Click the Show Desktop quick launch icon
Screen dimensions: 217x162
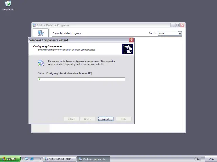[x=26, y=159]
